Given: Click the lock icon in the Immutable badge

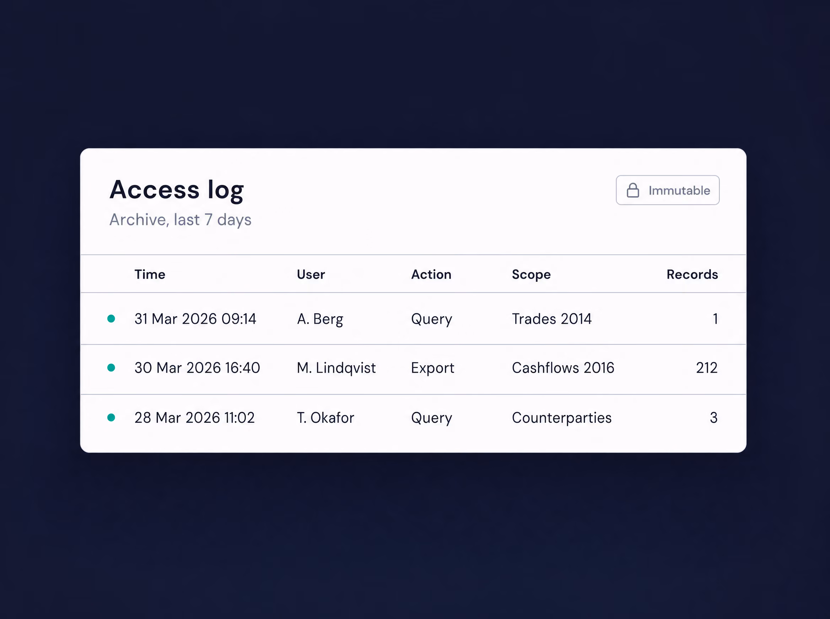Looking at the screenshot, I should pyautogui.click(x=633, y=190).
